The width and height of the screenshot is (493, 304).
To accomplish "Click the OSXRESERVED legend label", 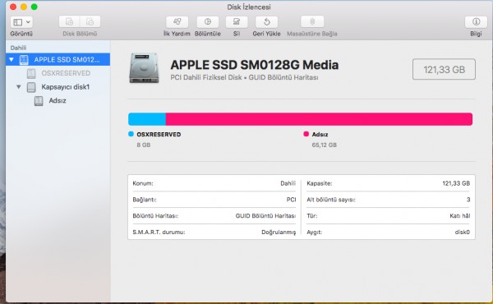I will [x=159, y=134].
